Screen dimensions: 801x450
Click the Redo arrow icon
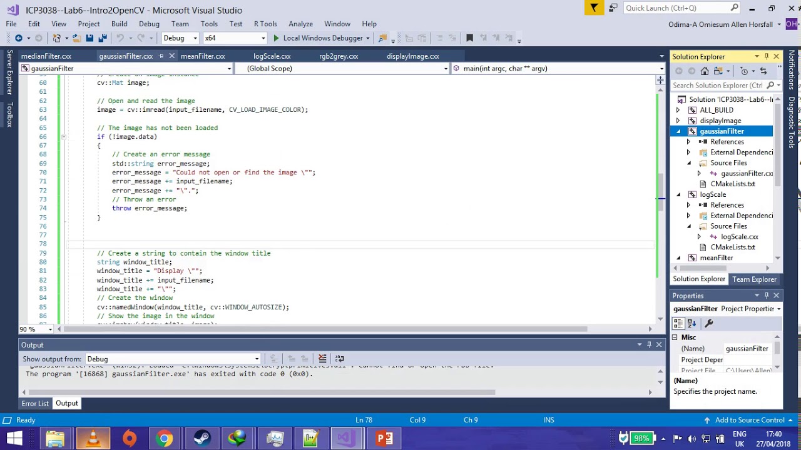click(x=141, y=38)
